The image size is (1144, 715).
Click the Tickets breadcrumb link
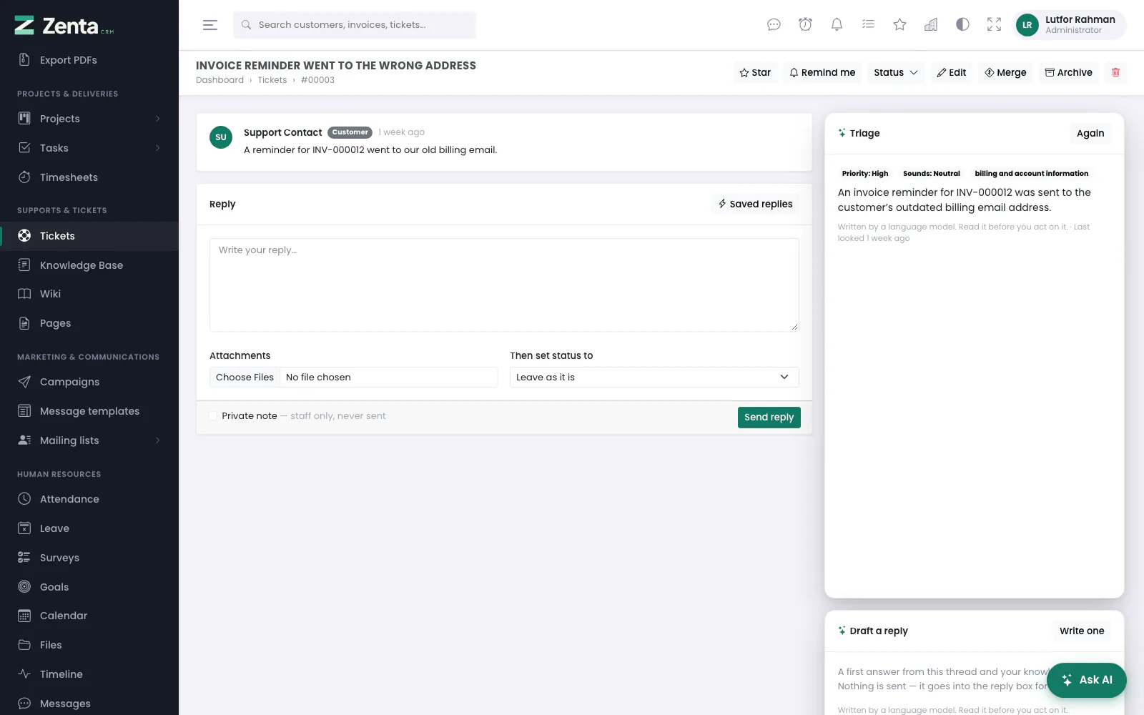click(x=272, y=80)
